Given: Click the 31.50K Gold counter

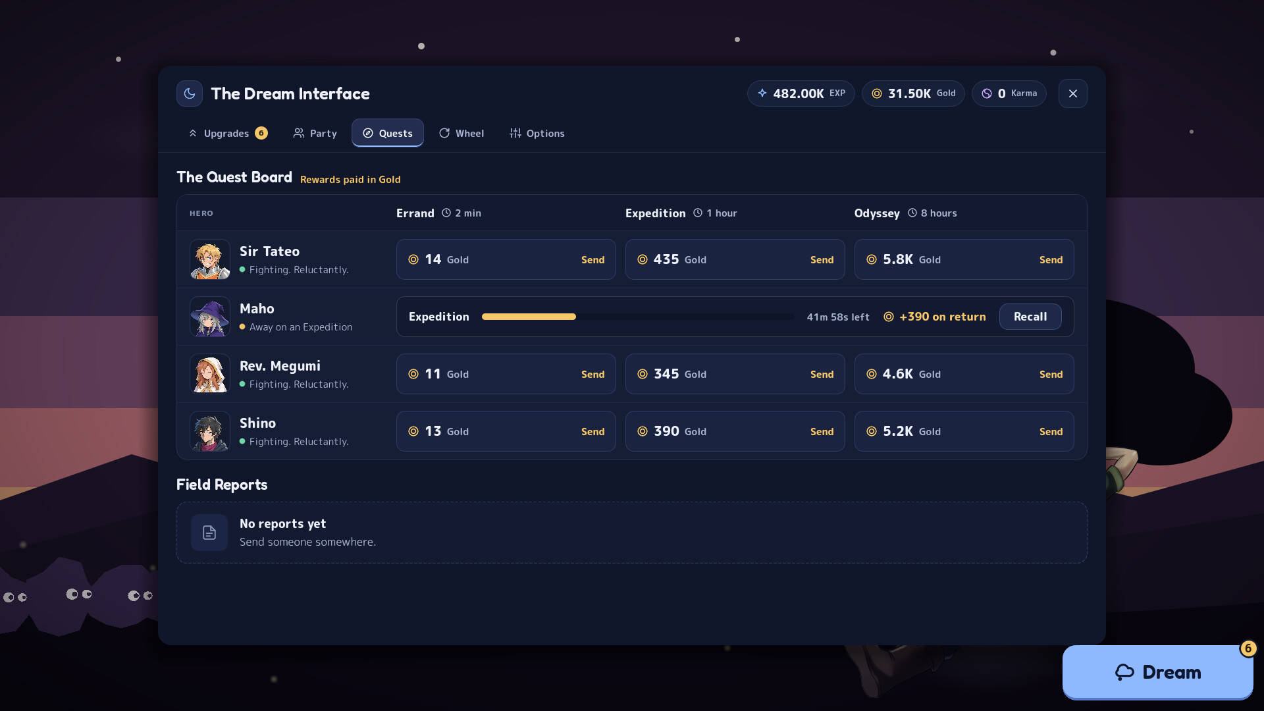Looking at the screenshot, I should coord(913,93).
